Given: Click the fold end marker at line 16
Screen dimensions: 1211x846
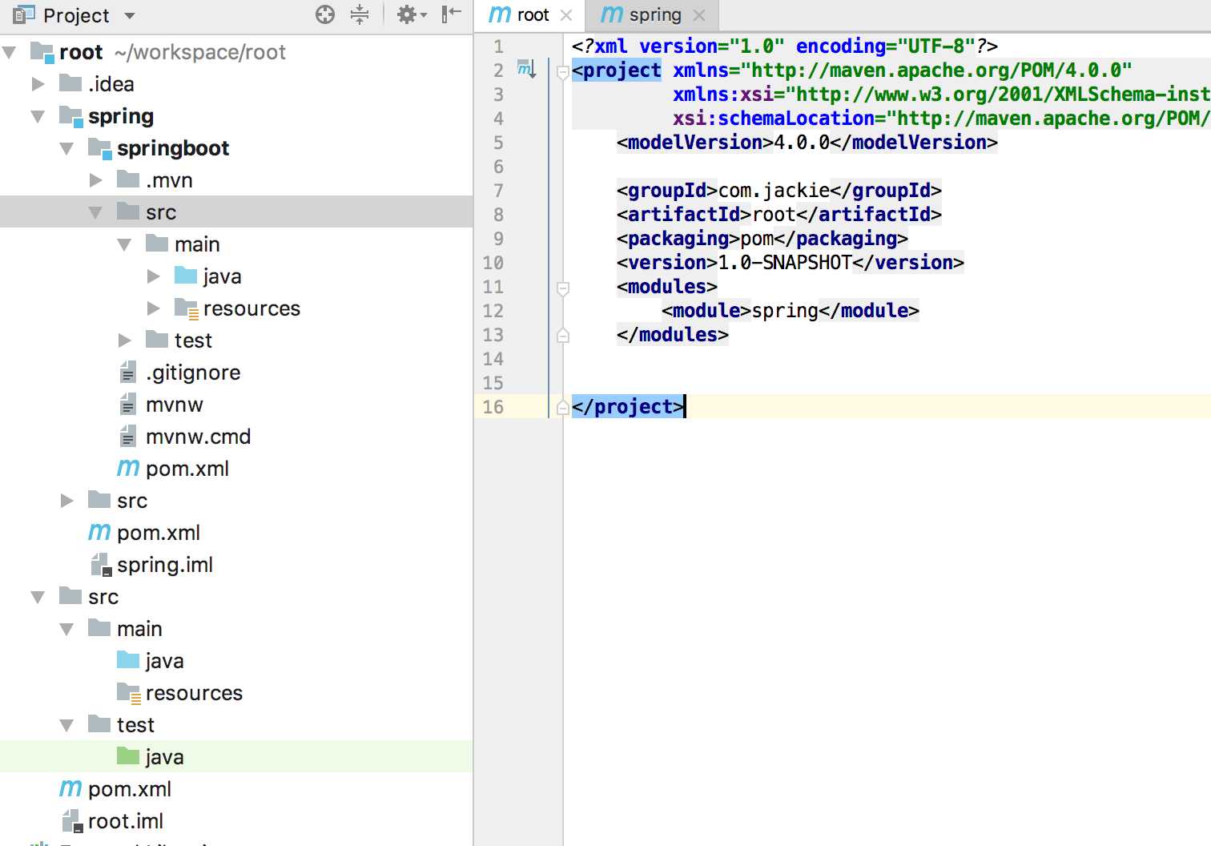Looking at the screenshot, I should 562,407.
